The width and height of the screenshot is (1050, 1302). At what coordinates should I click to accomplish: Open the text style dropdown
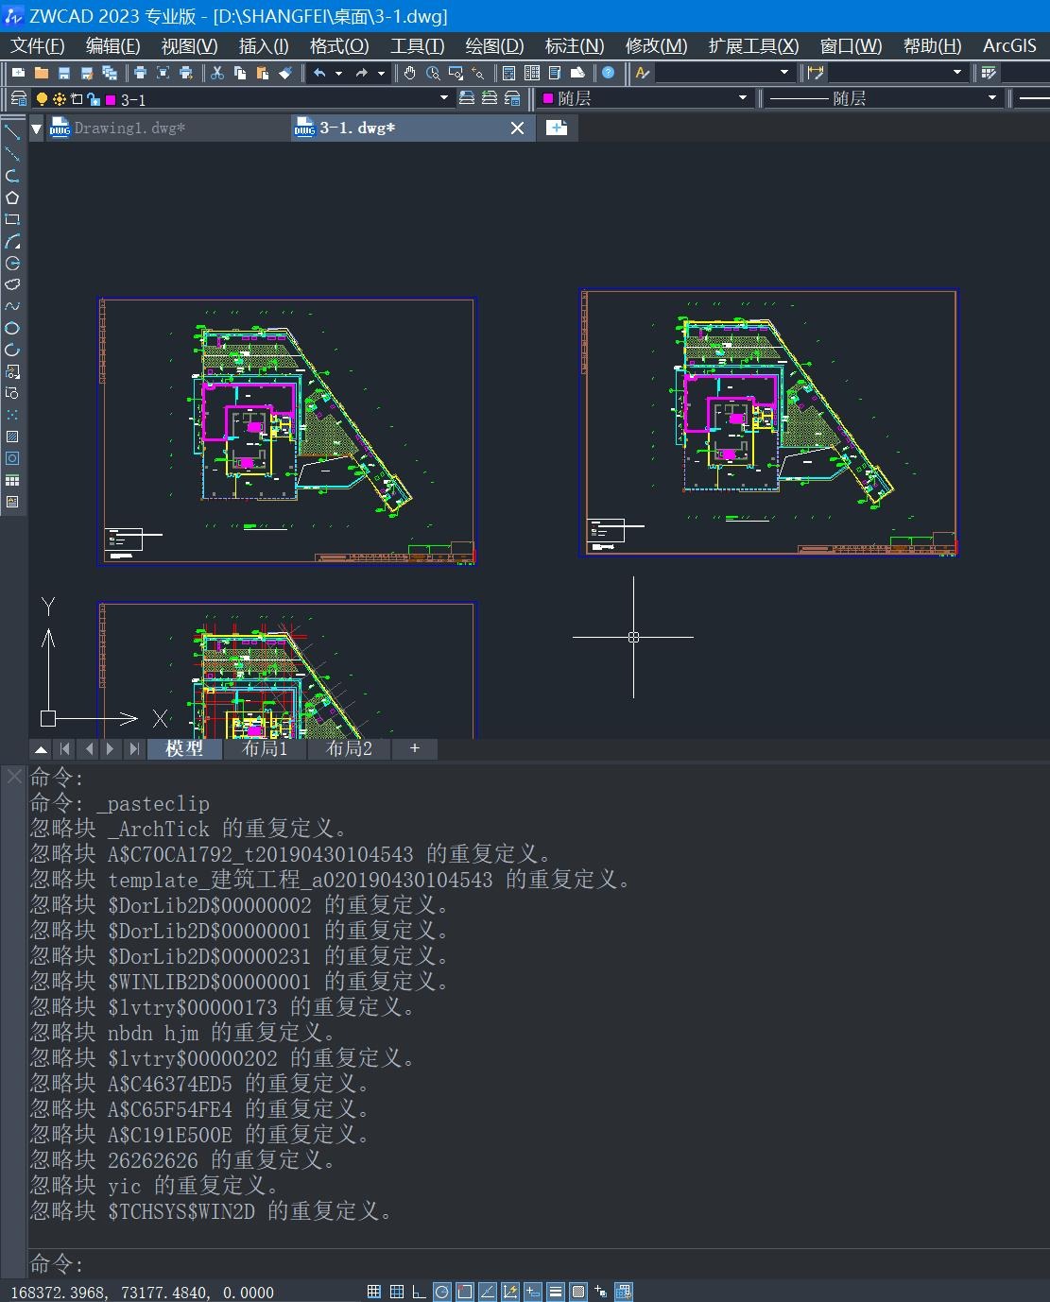point(784,73)
